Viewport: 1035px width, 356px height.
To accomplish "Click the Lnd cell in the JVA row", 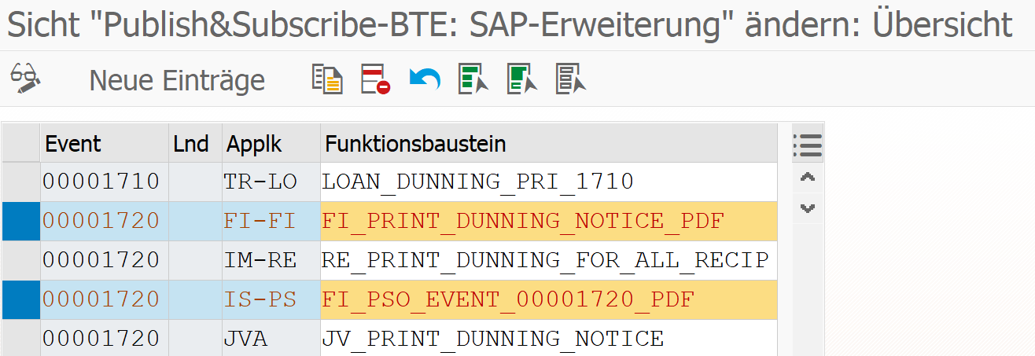I will [197, 338].
